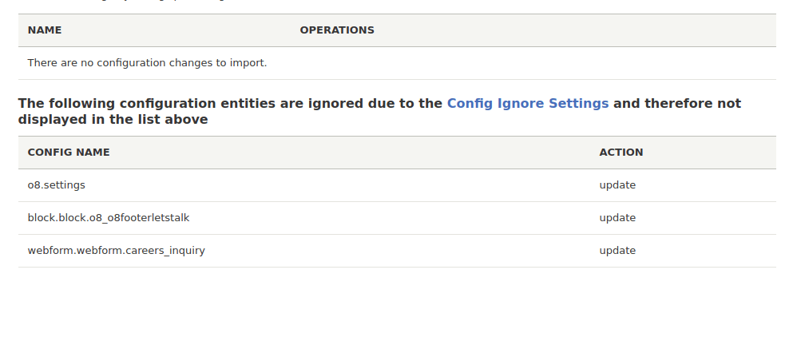Open the Config Ignore Settings link
797x345 pixels.
pyautogui.click(x=528, y=103)
